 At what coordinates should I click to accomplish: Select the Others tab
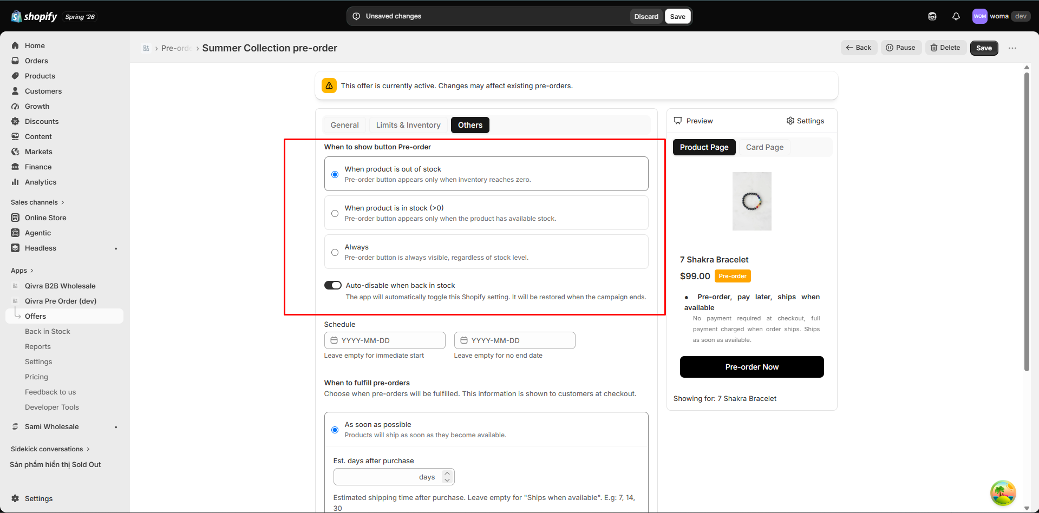(x=470, y=125)
